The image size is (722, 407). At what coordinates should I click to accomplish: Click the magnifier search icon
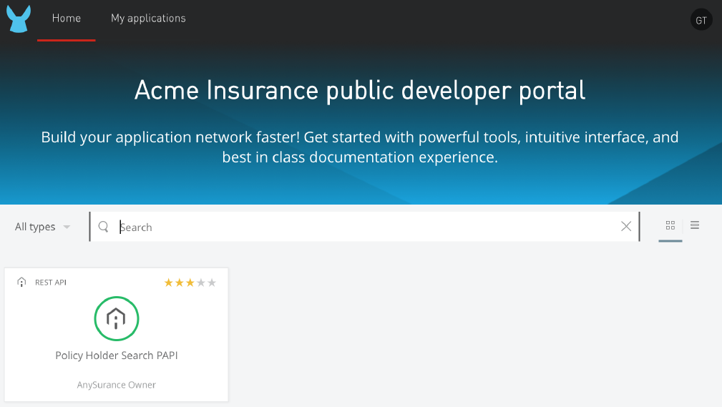pos(104,227)
